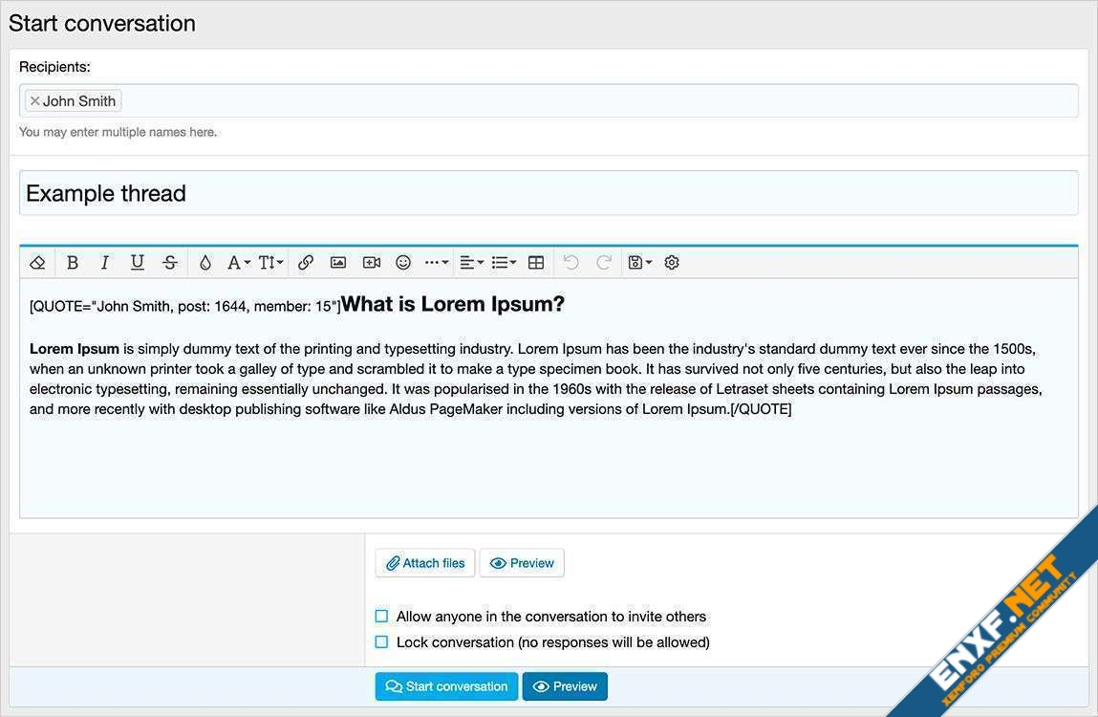Viewport: 1098px width, 717px height.
Task: Enable 'Allow anyone in the conversation to invite others'
Action: click(382, 617)
